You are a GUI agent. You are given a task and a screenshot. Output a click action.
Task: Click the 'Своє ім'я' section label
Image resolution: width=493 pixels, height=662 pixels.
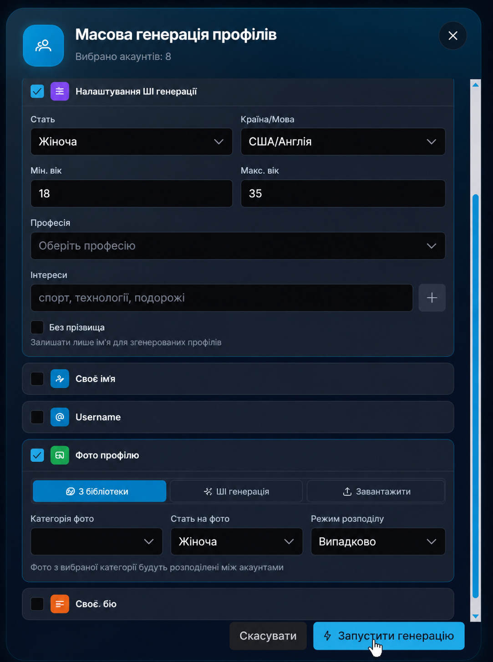[x=95, y=379]
